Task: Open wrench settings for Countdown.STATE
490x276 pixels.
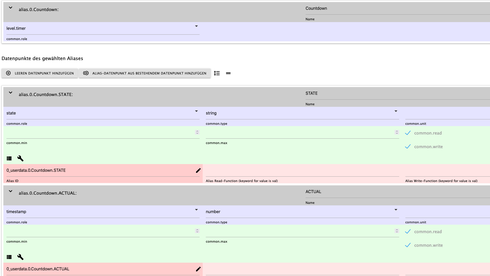Action: pos(20,158)
